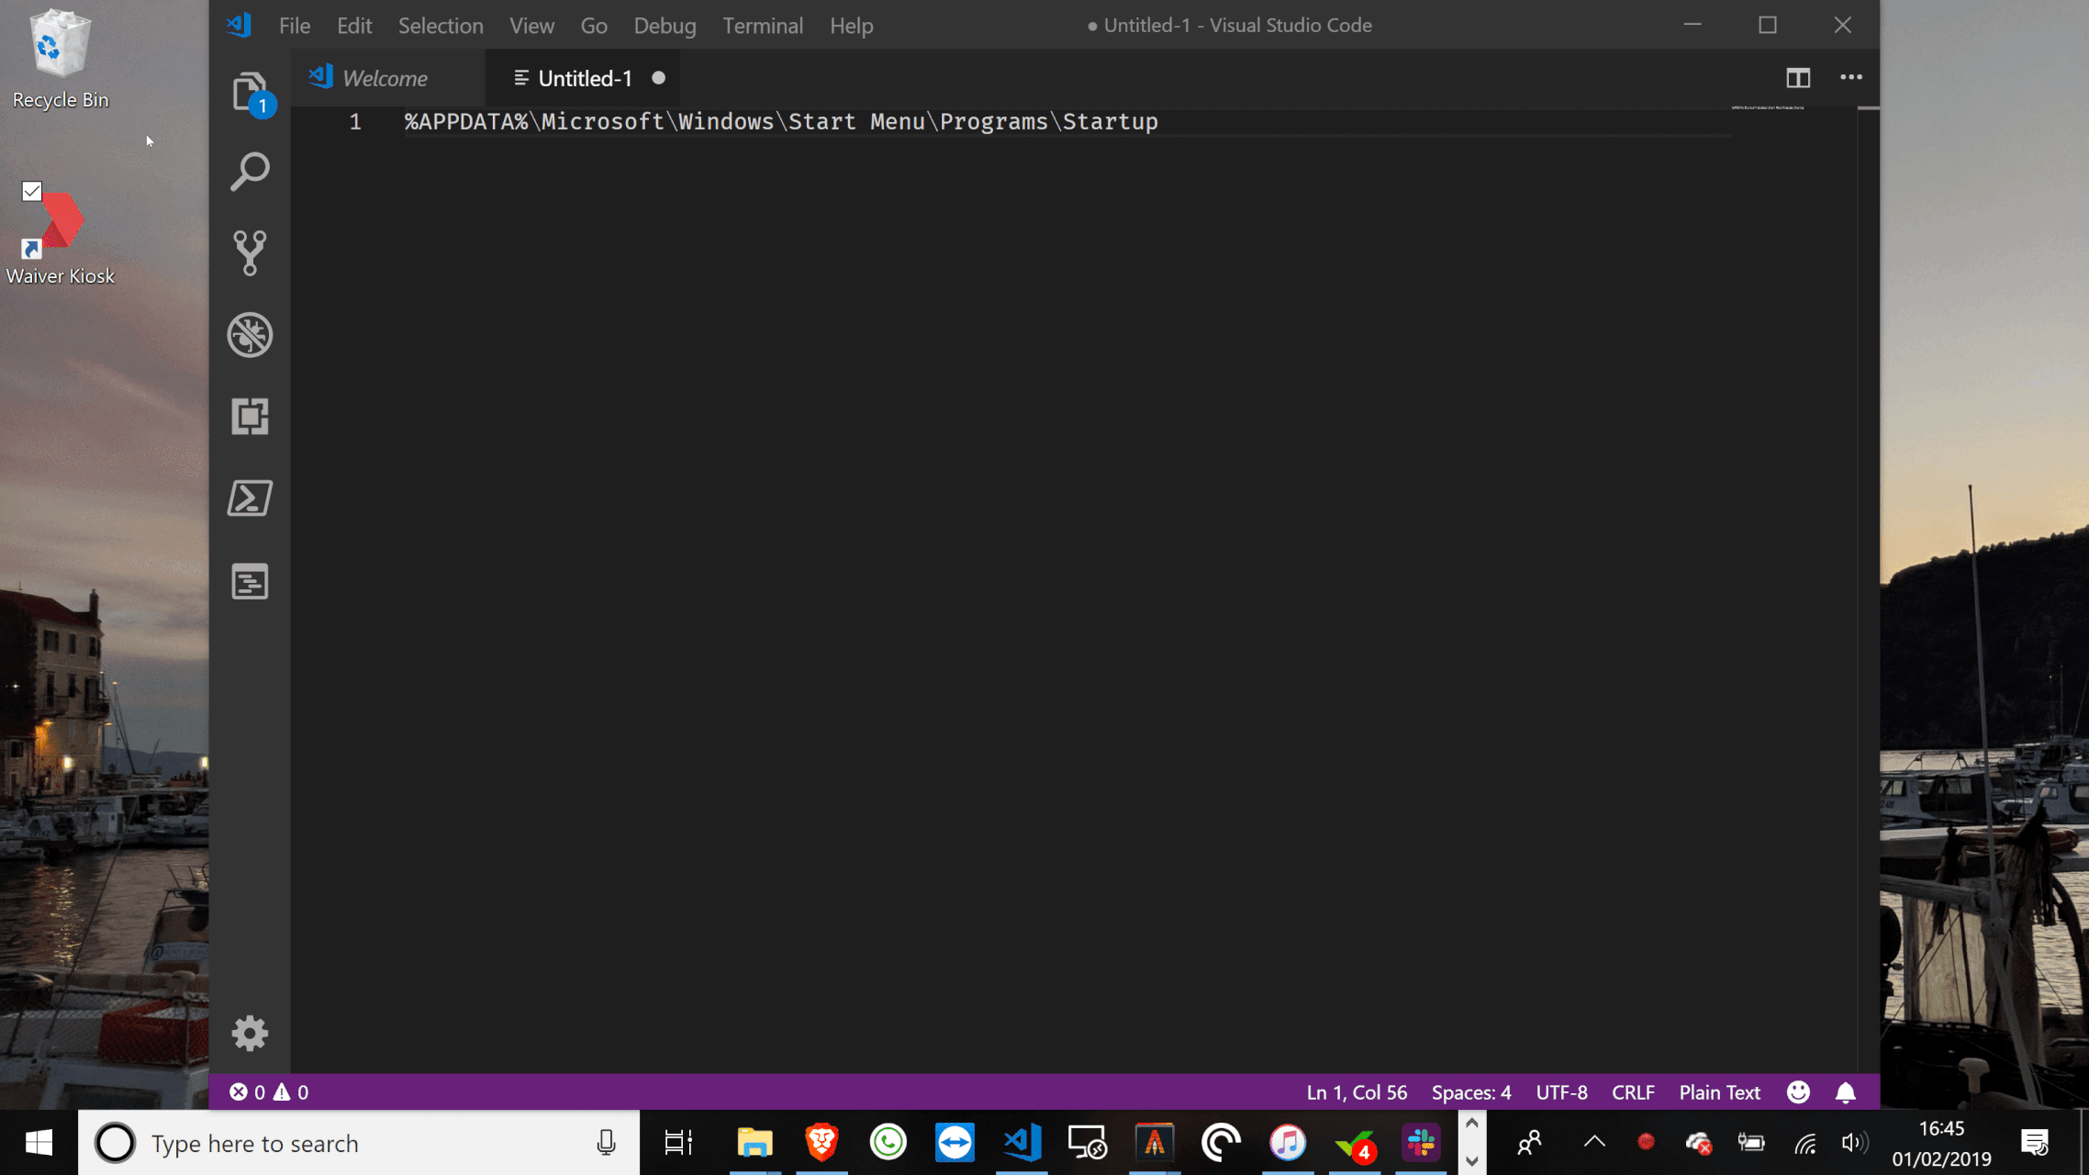The width and height of the screenshot is (2089, 1175).
Task: Open Slack from taskbar
Action: click(x=1421, y=1143)
